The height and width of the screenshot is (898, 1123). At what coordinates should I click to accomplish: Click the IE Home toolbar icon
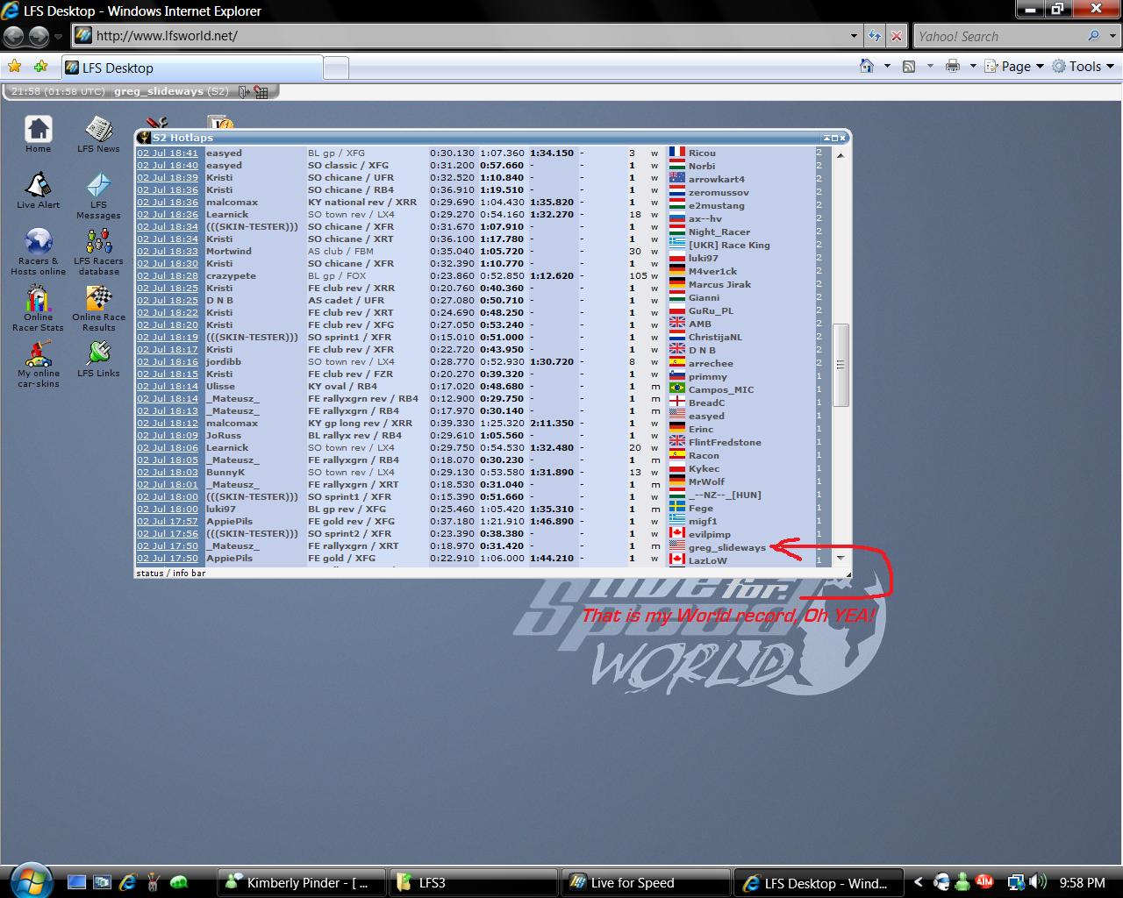point(867,66)
